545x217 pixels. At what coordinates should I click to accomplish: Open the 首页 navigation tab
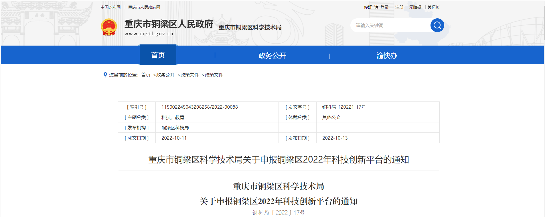[x=158, y=55]
